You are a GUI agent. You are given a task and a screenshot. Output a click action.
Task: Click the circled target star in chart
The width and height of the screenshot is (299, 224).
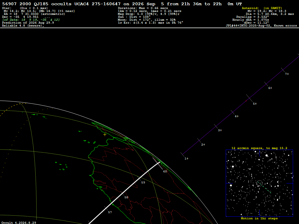coord(259,183)
